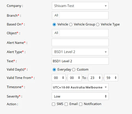Open the Company dropdown showing Shivam-Test

(80, 6)
